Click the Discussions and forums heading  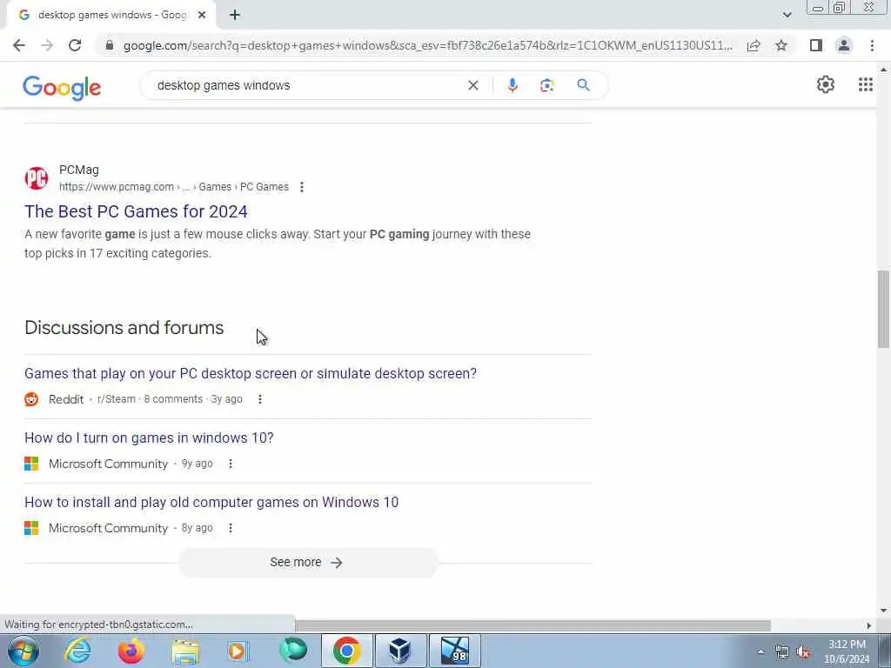coord(124,328)
